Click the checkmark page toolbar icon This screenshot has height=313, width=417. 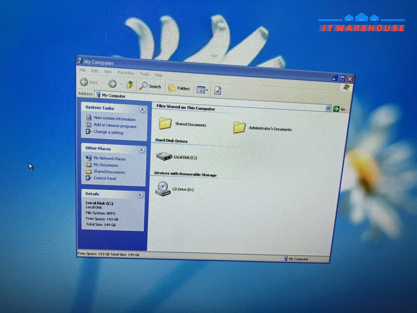(218, 91)
